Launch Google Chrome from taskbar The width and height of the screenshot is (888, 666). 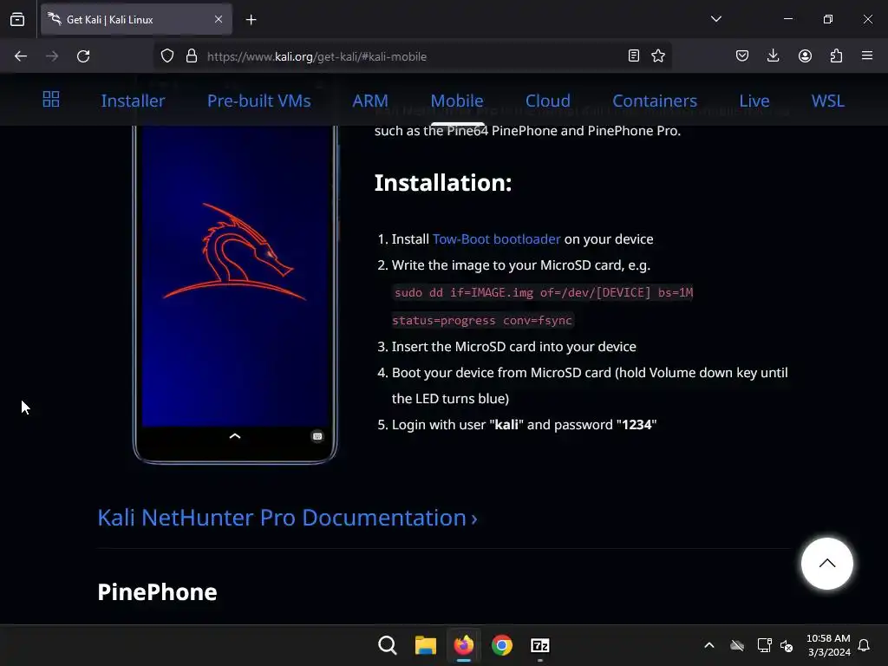click(502, 645)
